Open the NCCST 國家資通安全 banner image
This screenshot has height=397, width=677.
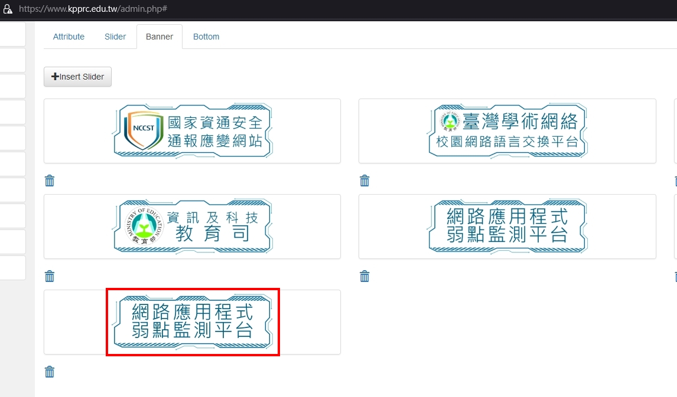pyautogui.click(x=192, y=131)
